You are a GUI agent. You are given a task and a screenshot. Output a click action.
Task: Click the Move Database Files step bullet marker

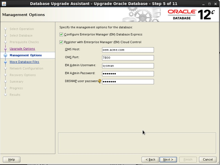click(x=5, y=62)
